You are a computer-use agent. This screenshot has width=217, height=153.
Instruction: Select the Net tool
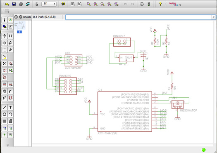pyautogui.click(x=10, y=128)
